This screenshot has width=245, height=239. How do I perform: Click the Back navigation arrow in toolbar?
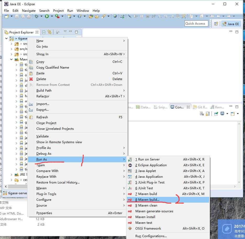point(218,16)
